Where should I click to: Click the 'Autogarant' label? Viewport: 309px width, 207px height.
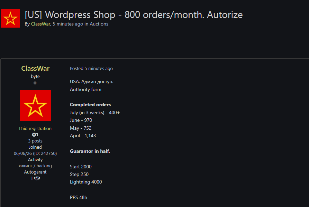point(35,172)
